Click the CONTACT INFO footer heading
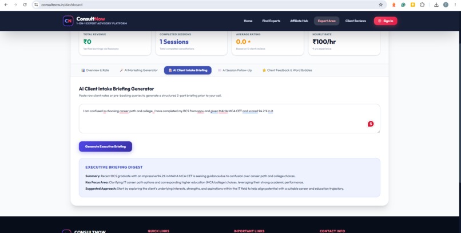This screenshot has height=233, width=461. coord(332,231)
